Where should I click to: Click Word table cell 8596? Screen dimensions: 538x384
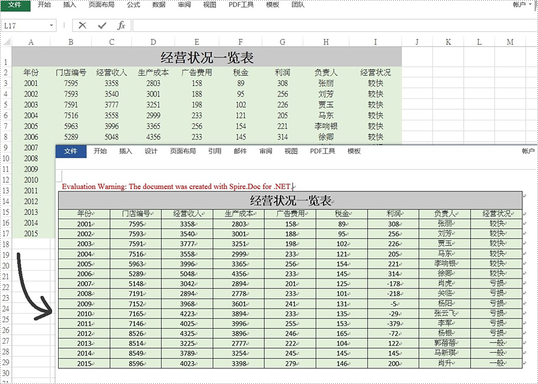tap(136, 363)
